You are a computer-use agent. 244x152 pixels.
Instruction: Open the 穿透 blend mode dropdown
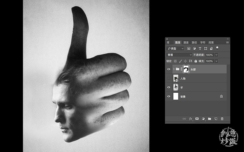[x=179, y=55]
